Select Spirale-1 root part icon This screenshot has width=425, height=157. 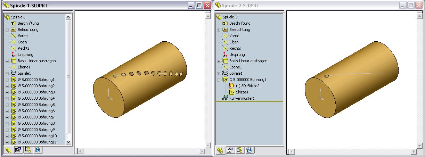[x=7, y=17]
